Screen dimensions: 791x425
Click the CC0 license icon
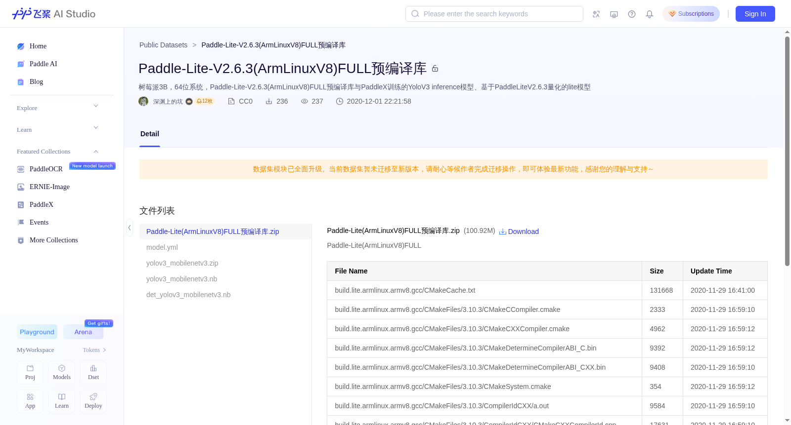coord(231,101)
